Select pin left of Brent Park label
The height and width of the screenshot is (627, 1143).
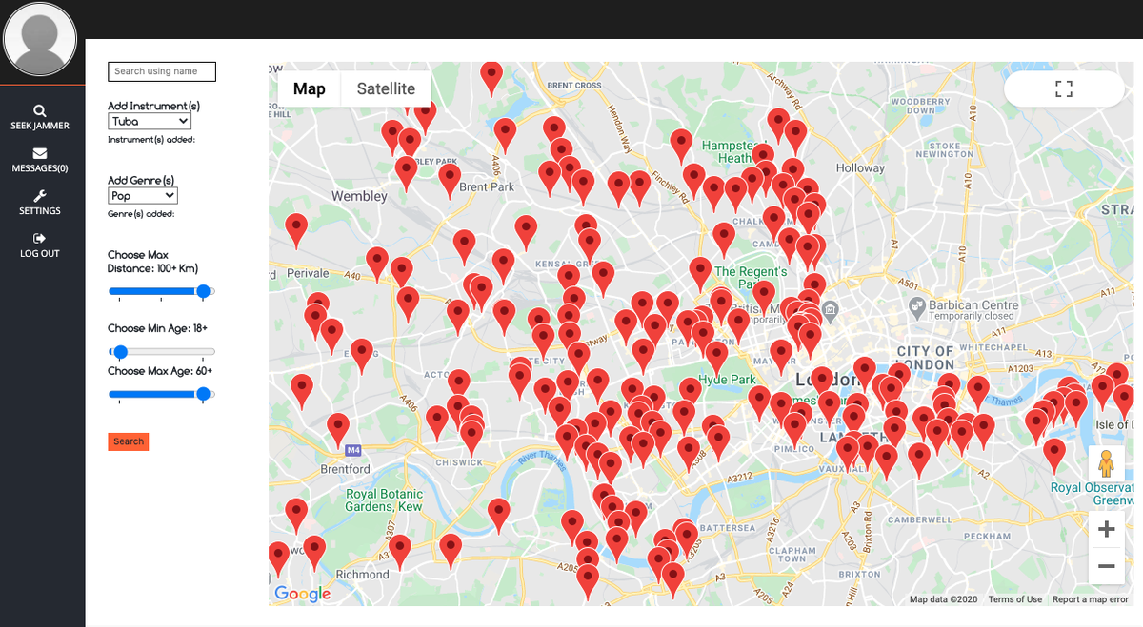point(450,181)
